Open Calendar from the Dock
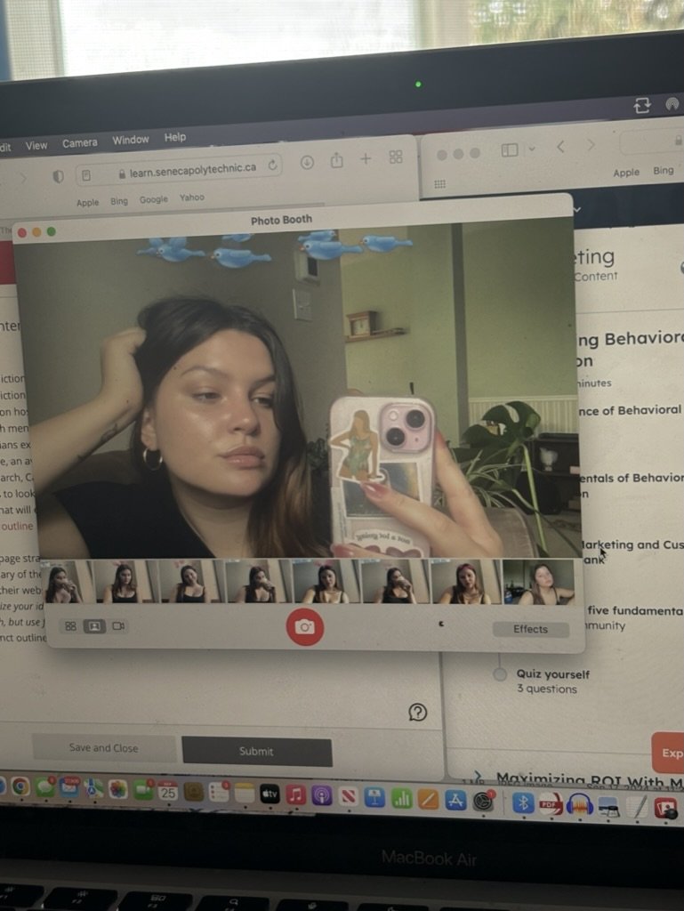This screenshot has width=684, height=911. pos(168,791)
